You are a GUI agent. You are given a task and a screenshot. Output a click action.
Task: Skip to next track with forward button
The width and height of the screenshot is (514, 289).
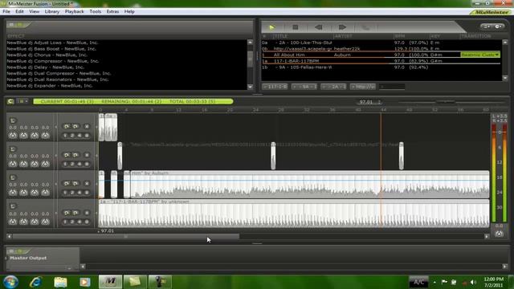[x=342, y=27]
